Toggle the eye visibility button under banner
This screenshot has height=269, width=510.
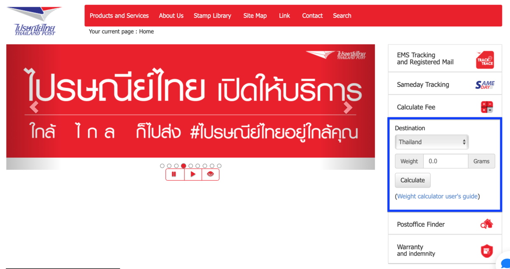point(210,174)
